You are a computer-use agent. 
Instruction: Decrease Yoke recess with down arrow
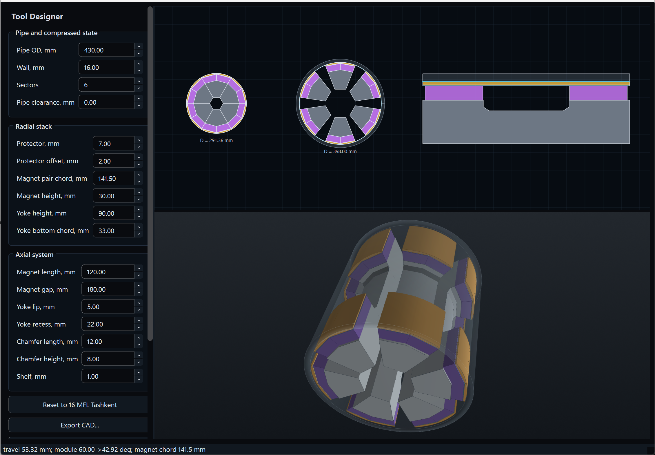click(139, 327)
